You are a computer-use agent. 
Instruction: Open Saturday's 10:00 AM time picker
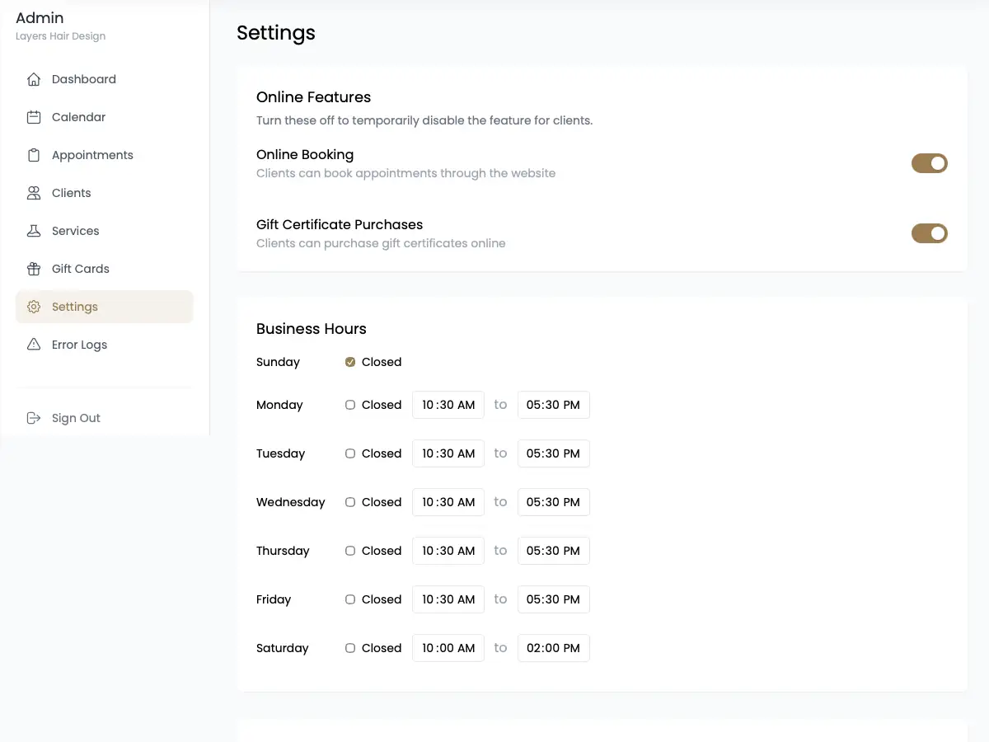(x=448, y=648)
